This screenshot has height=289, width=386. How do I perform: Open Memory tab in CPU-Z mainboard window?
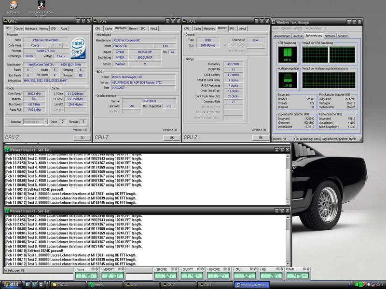click(134, 28)
